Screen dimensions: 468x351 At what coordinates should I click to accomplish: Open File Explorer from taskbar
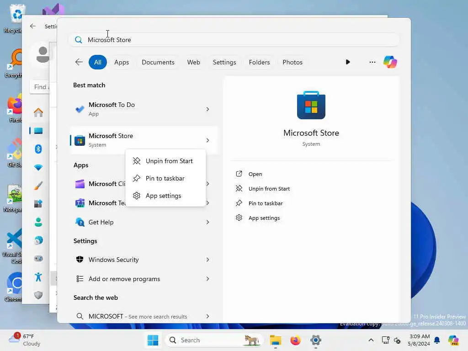(275, 340)
